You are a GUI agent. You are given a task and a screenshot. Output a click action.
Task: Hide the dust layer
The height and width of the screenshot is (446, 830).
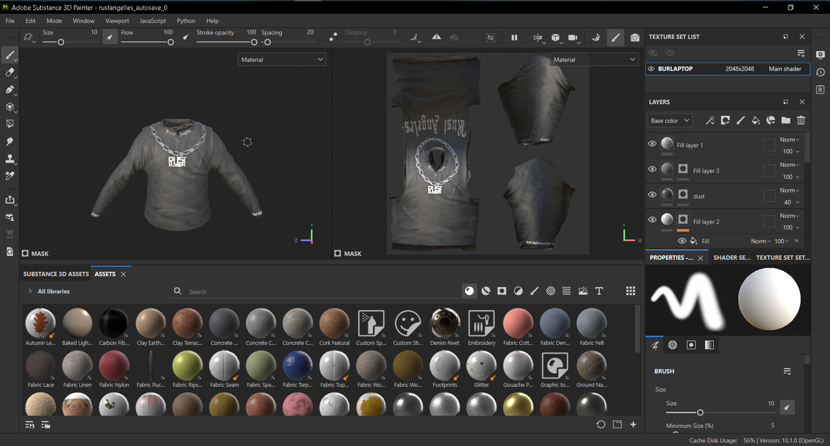[652, 194]
